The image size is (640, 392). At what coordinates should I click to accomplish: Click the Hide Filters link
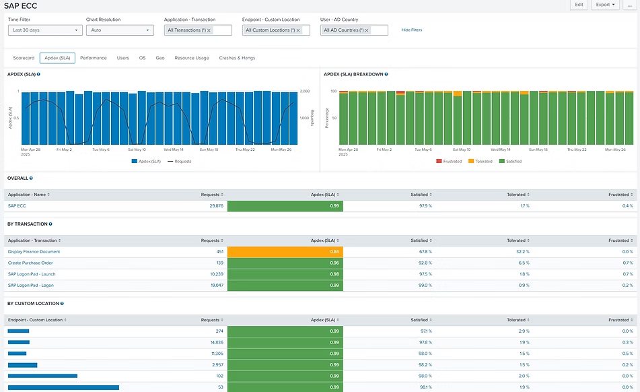click(411, 30)
